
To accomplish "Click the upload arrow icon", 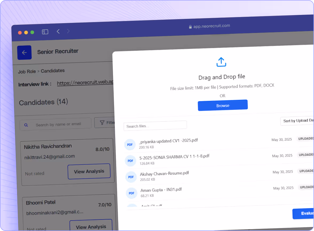I will [221, 62].
